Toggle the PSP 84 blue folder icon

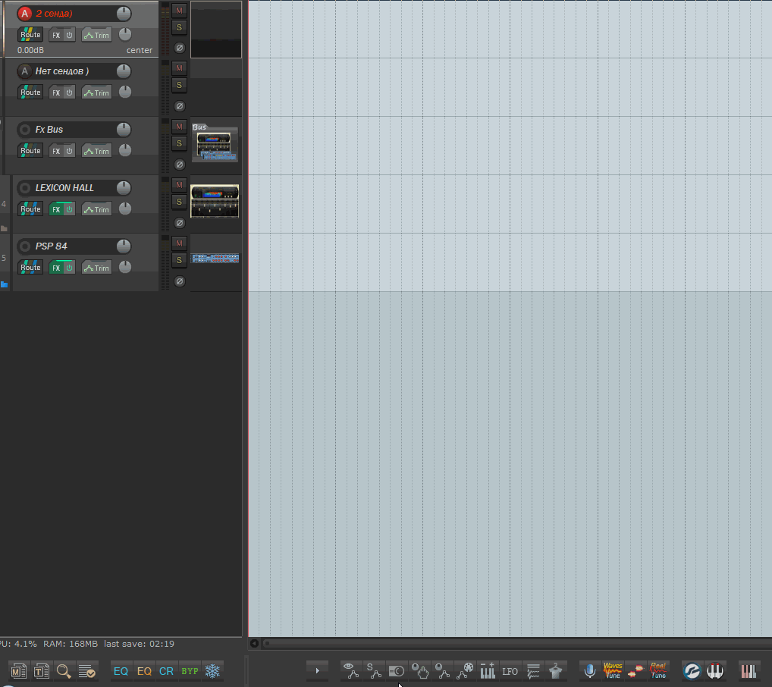4,284
